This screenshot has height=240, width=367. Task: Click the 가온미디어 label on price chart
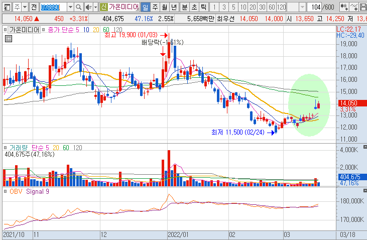pos(24,30)
